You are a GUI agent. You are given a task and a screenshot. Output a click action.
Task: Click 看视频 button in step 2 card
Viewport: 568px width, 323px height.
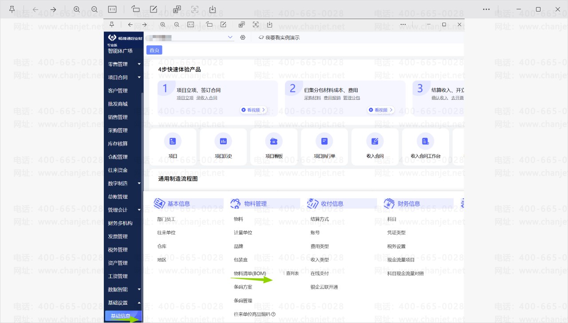[381, 110]
